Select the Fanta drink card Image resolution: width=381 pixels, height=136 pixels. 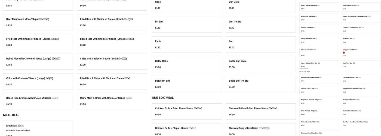click(x=187, y=44)
